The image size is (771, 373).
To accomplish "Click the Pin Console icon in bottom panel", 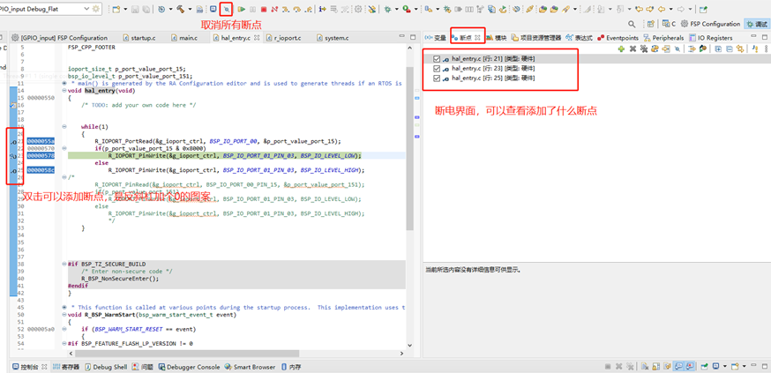I will [704, 367].
